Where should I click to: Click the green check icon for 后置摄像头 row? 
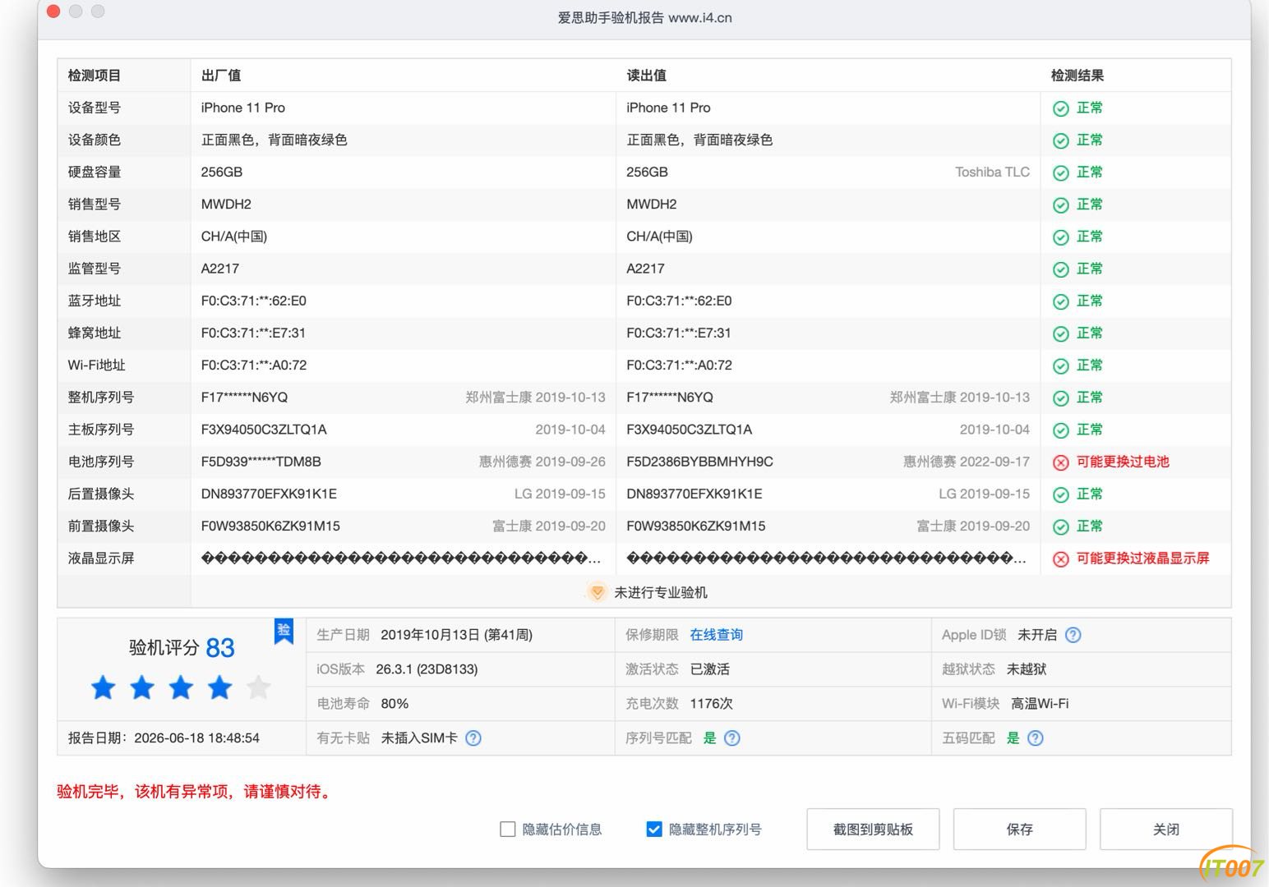coord(1061,494)
